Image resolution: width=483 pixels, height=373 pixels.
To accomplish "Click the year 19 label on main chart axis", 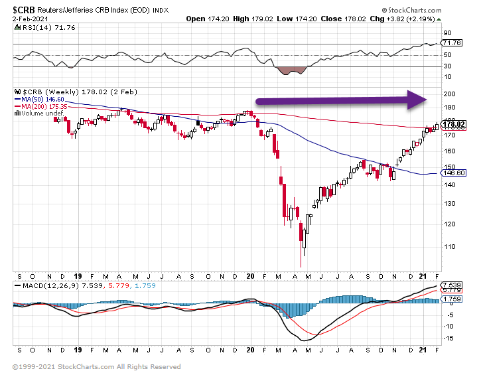I will (x=78, y=276).
